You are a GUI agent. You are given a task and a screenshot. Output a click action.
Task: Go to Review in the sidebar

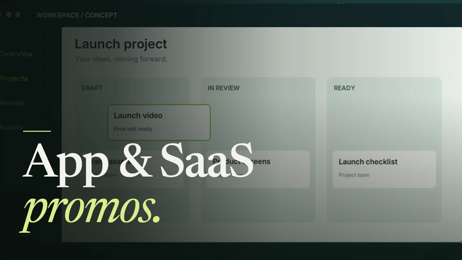tap(12, 103)
